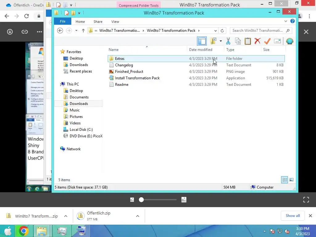Open the OneDrive more options ellipsis
The width and height of the screenshot is (316, 237).
(x=39, y=32)
